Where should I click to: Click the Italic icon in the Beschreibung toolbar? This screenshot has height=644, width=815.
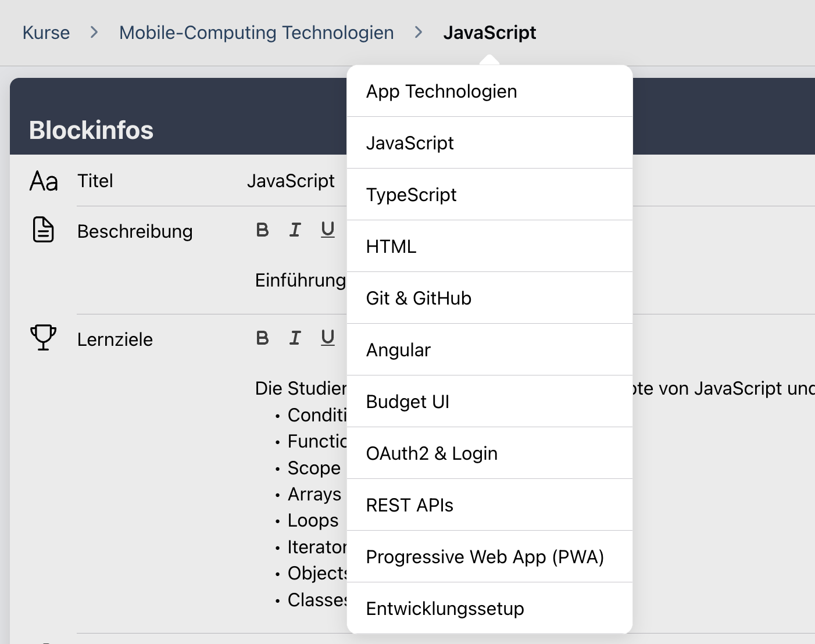(295, 230)
